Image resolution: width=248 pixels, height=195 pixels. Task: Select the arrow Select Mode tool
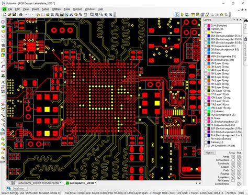[x=177, y=15]
